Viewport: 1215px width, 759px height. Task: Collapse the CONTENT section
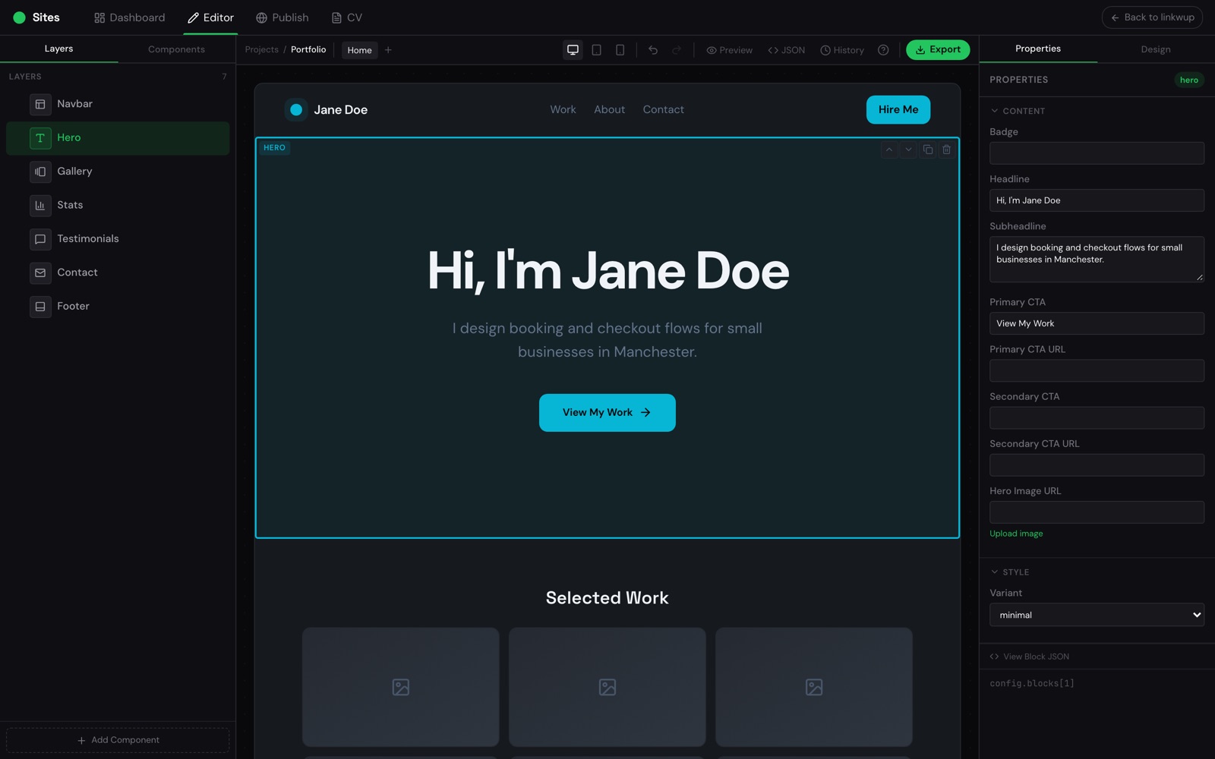(x=1018, y=111)
